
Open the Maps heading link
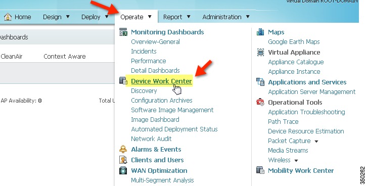(276, 32)
